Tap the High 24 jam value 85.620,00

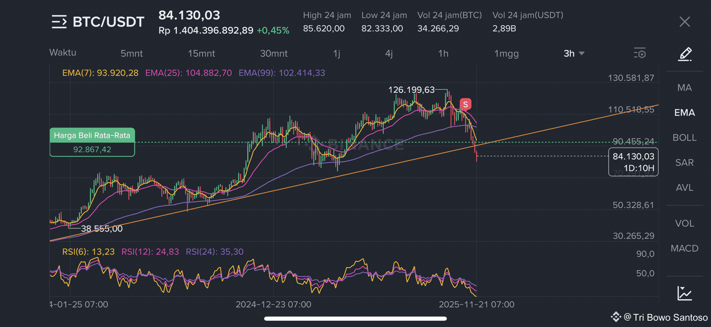324,28
